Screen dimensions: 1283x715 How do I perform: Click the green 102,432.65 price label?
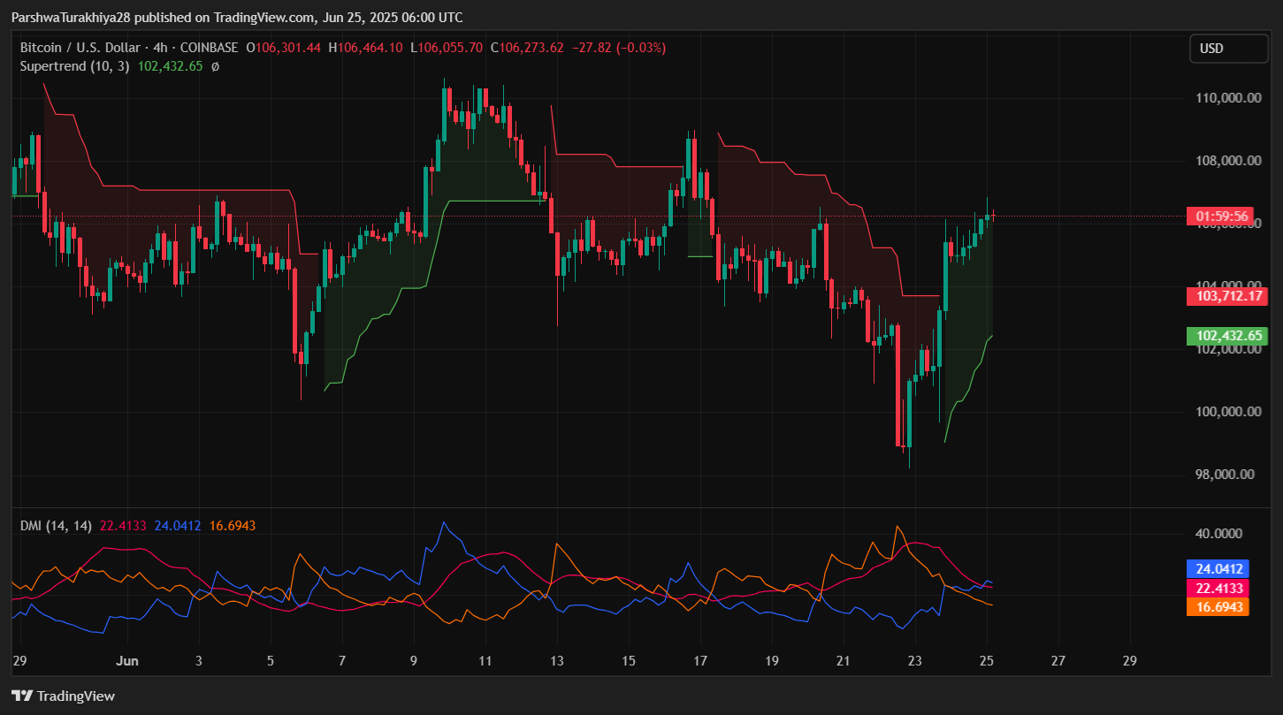pos(1226,336)
